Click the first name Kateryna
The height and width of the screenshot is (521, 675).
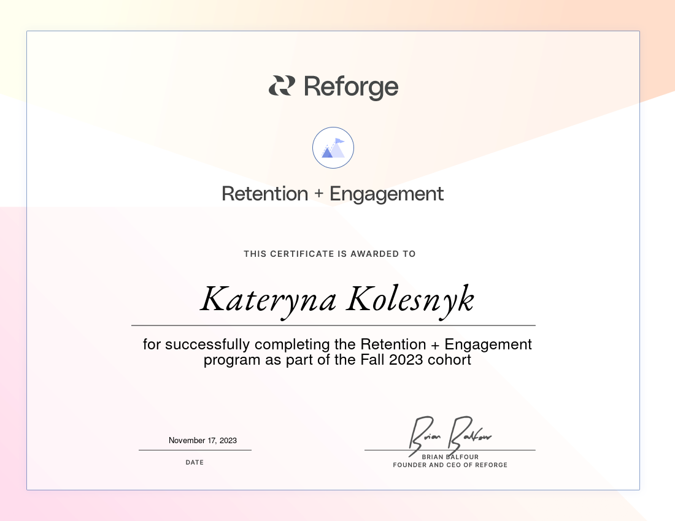pos(268,300)
